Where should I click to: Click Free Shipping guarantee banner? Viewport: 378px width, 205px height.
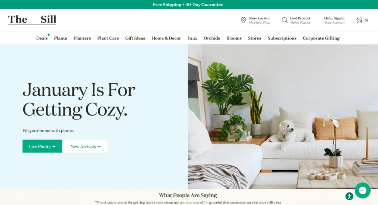click(x=188, y=4)
